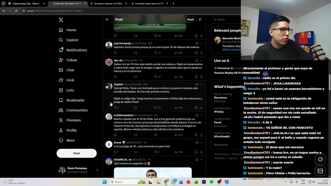The height and width of the screenshot is (186, 331).
Task: Like Luisblanquiazul's reply
Action: [156, 135]
